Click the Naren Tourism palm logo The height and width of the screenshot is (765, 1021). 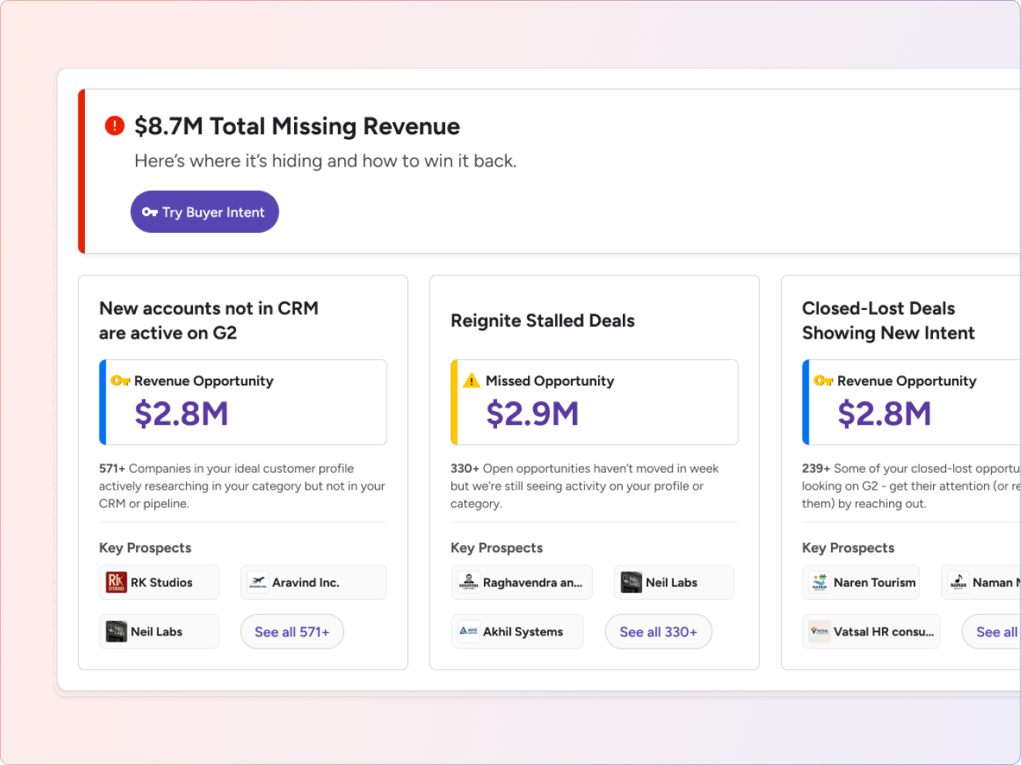pos(820,582)
